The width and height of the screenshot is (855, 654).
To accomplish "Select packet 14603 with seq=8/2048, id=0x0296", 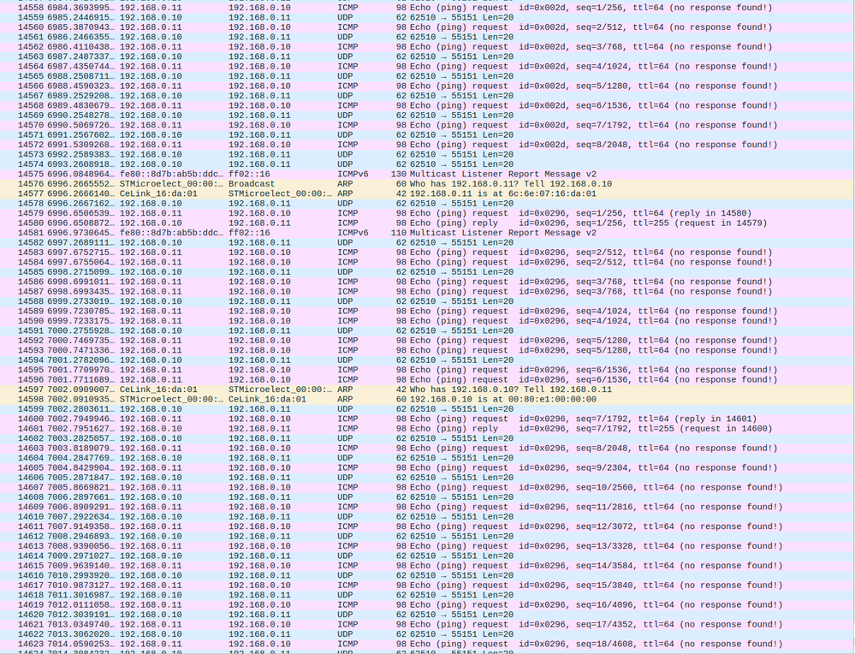I will click(x=427, y=449).
